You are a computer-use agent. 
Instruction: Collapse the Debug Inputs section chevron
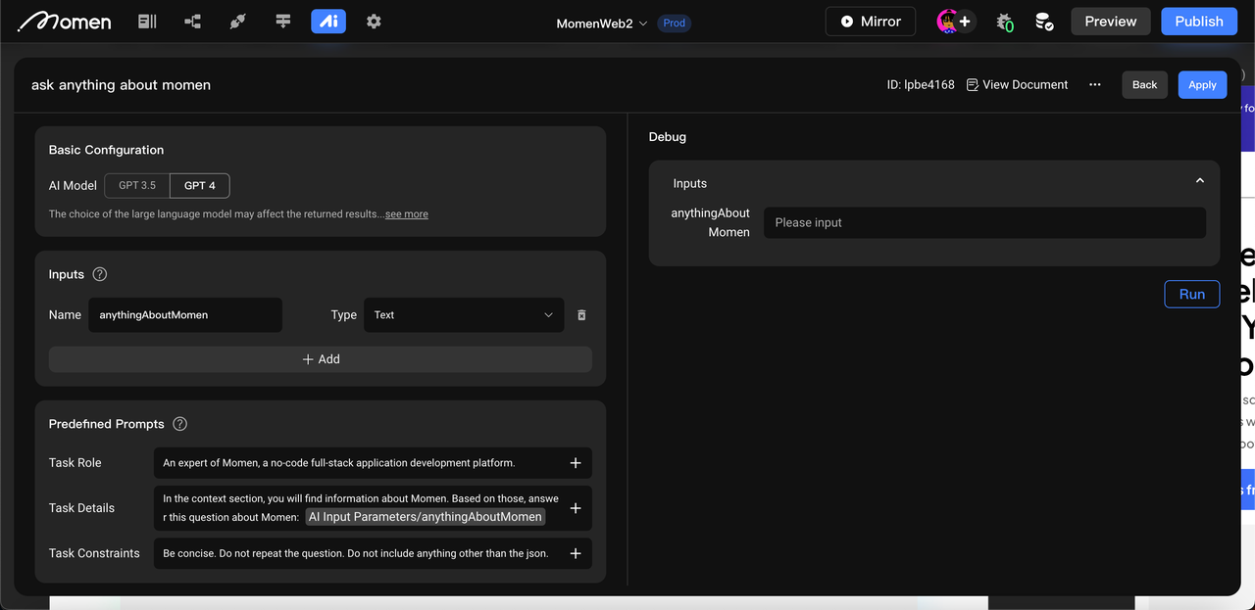coord(1199,182)
